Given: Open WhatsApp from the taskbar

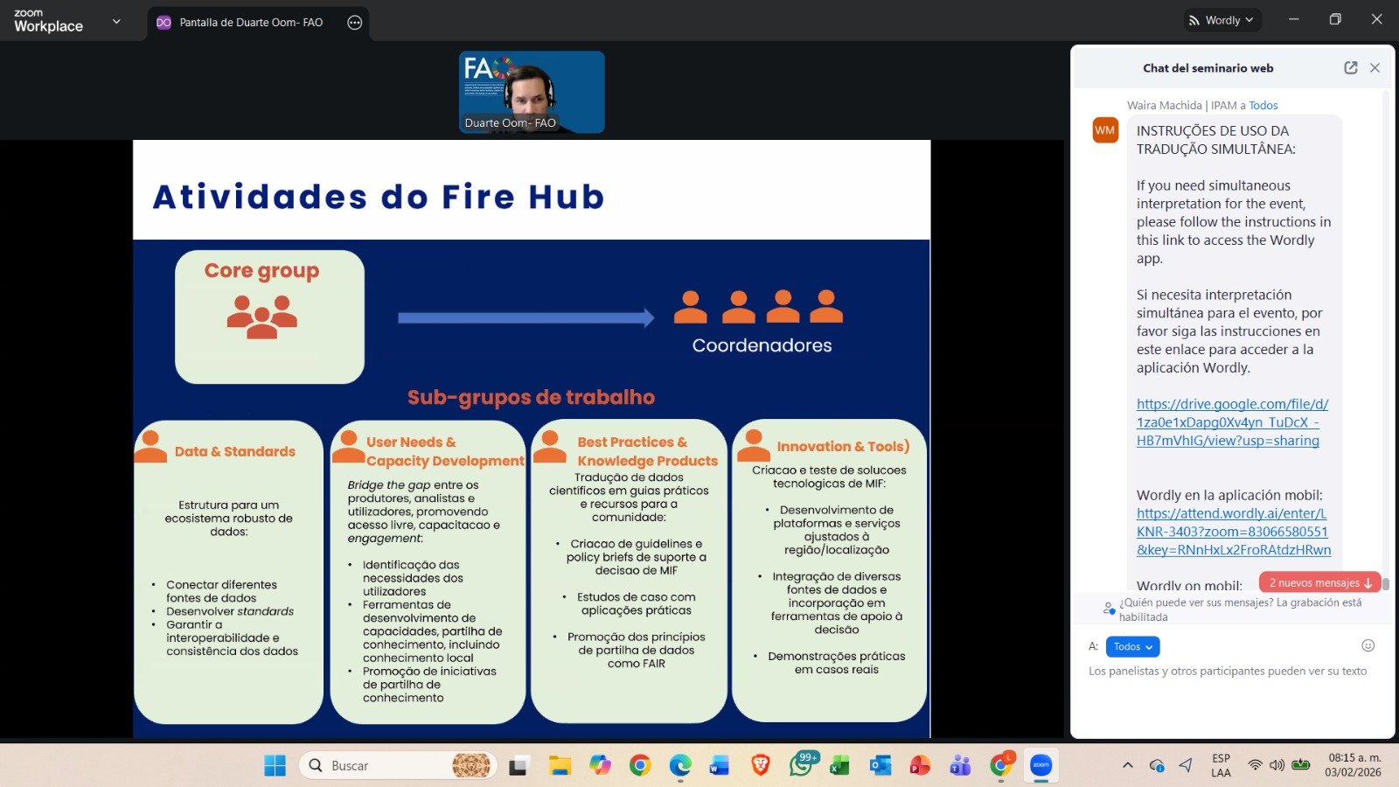Looking at the screenshot, I should (801, 765).
